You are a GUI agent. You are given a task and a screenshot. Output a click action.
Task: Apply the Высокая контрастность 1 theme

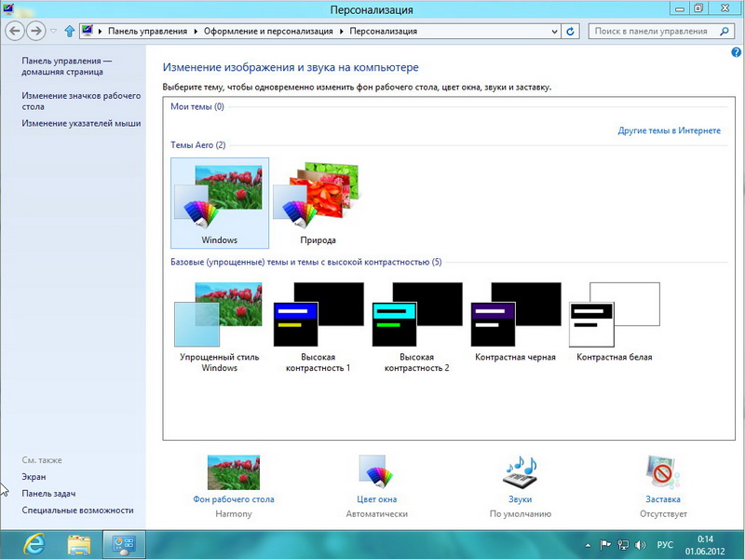[x=318, y=327]
